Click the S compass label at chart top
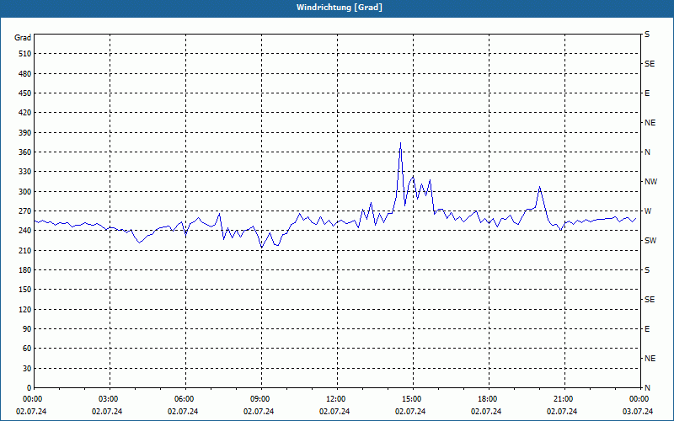 pyautogui.click(x=647, y=35)
